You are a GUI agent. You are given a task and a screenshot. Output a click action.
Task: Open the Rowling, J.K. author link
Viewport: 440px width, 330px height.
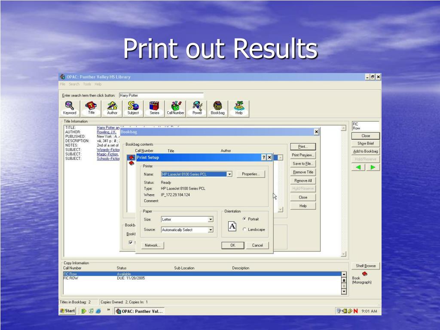pos(107,132)
